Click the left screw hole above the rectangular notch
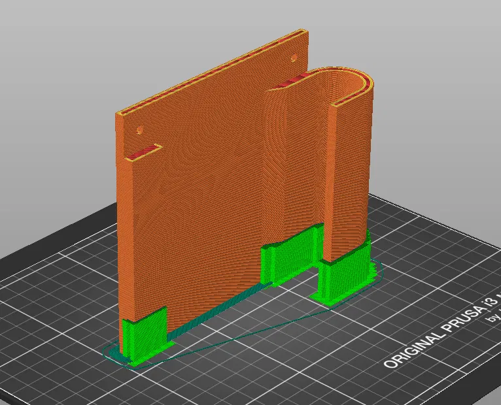501x405 pixels. [139, 130]
